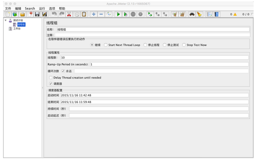The height and width of the screenshot is (159, 254).
Task: Click the Paste clipboard icon
Action: point(84,14)
